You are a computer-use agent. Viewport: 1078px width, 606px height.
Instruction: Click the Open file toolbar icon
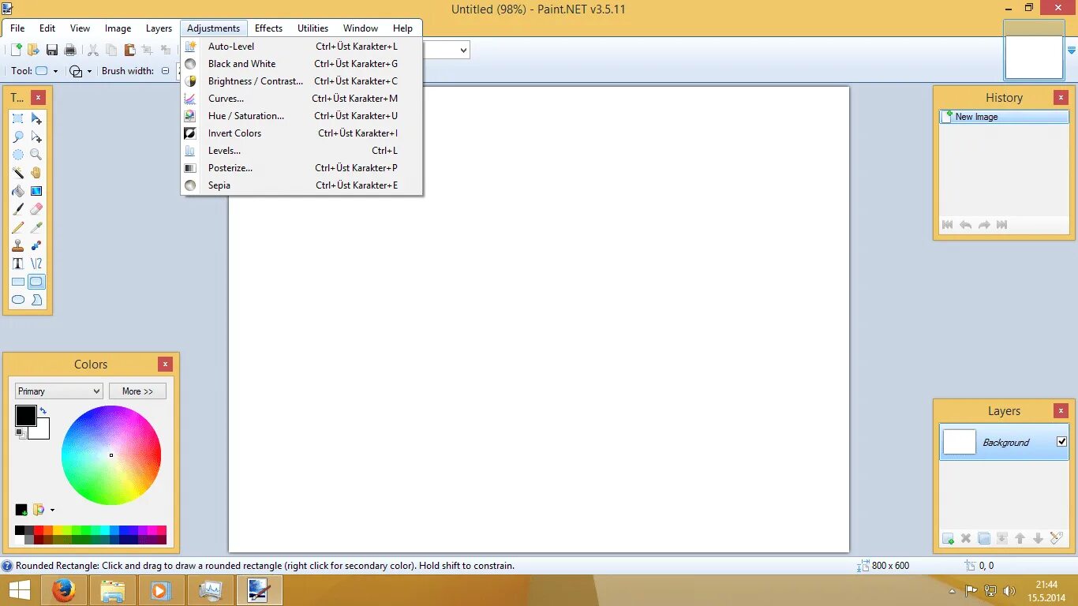tap(33, 50)
